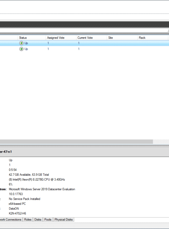Sort by the Assigned Vote column header

click(x=61, y=38)
